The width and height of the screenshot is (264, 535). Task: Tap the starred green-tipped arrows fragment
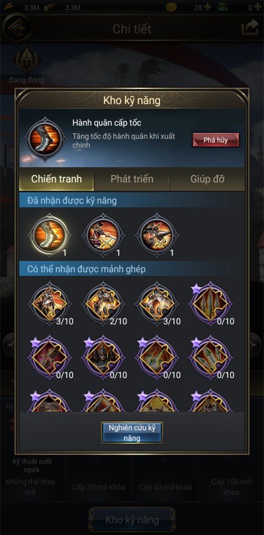click(x=210, y=357)
